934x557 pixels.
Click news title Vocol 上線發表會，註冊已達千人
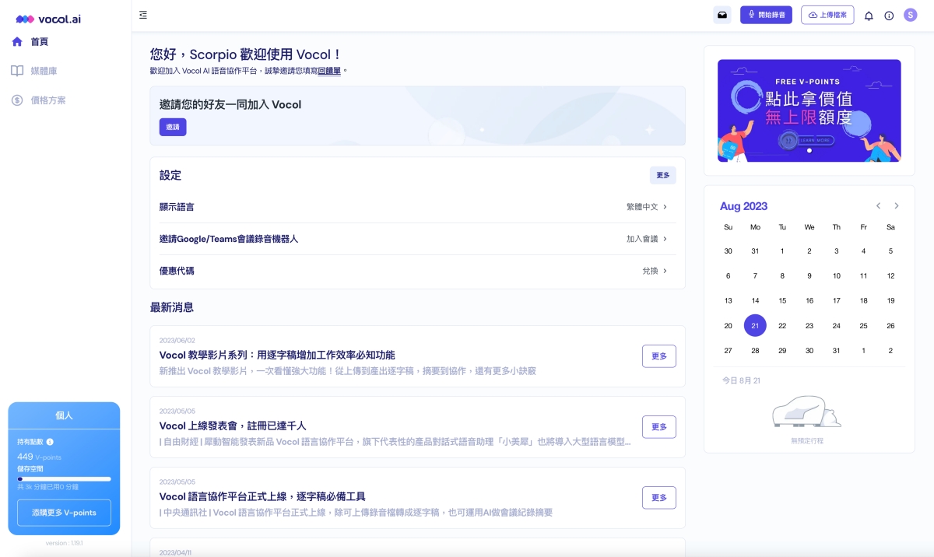coord(233,426)
